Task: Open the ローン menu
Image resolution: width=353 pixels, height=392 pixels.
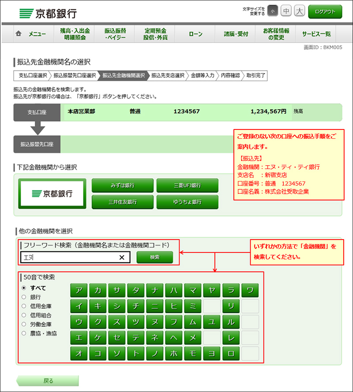Action: [x=195, y=34]
